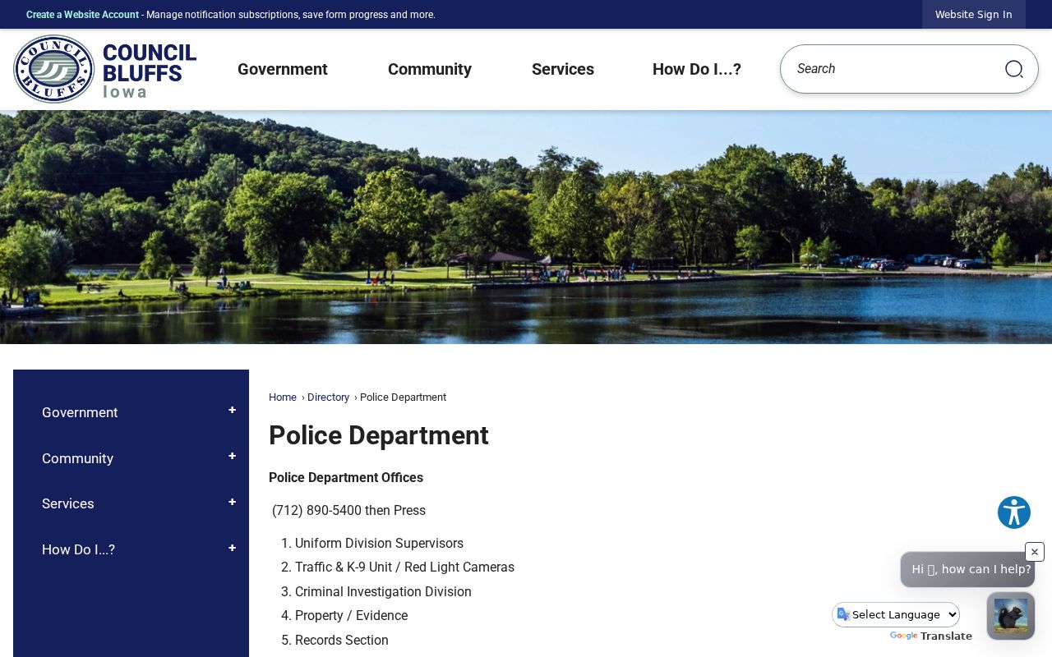Screen dimensions: 1052x657
Task: Expand the Government sidebar section
Action: click(233, 411)
